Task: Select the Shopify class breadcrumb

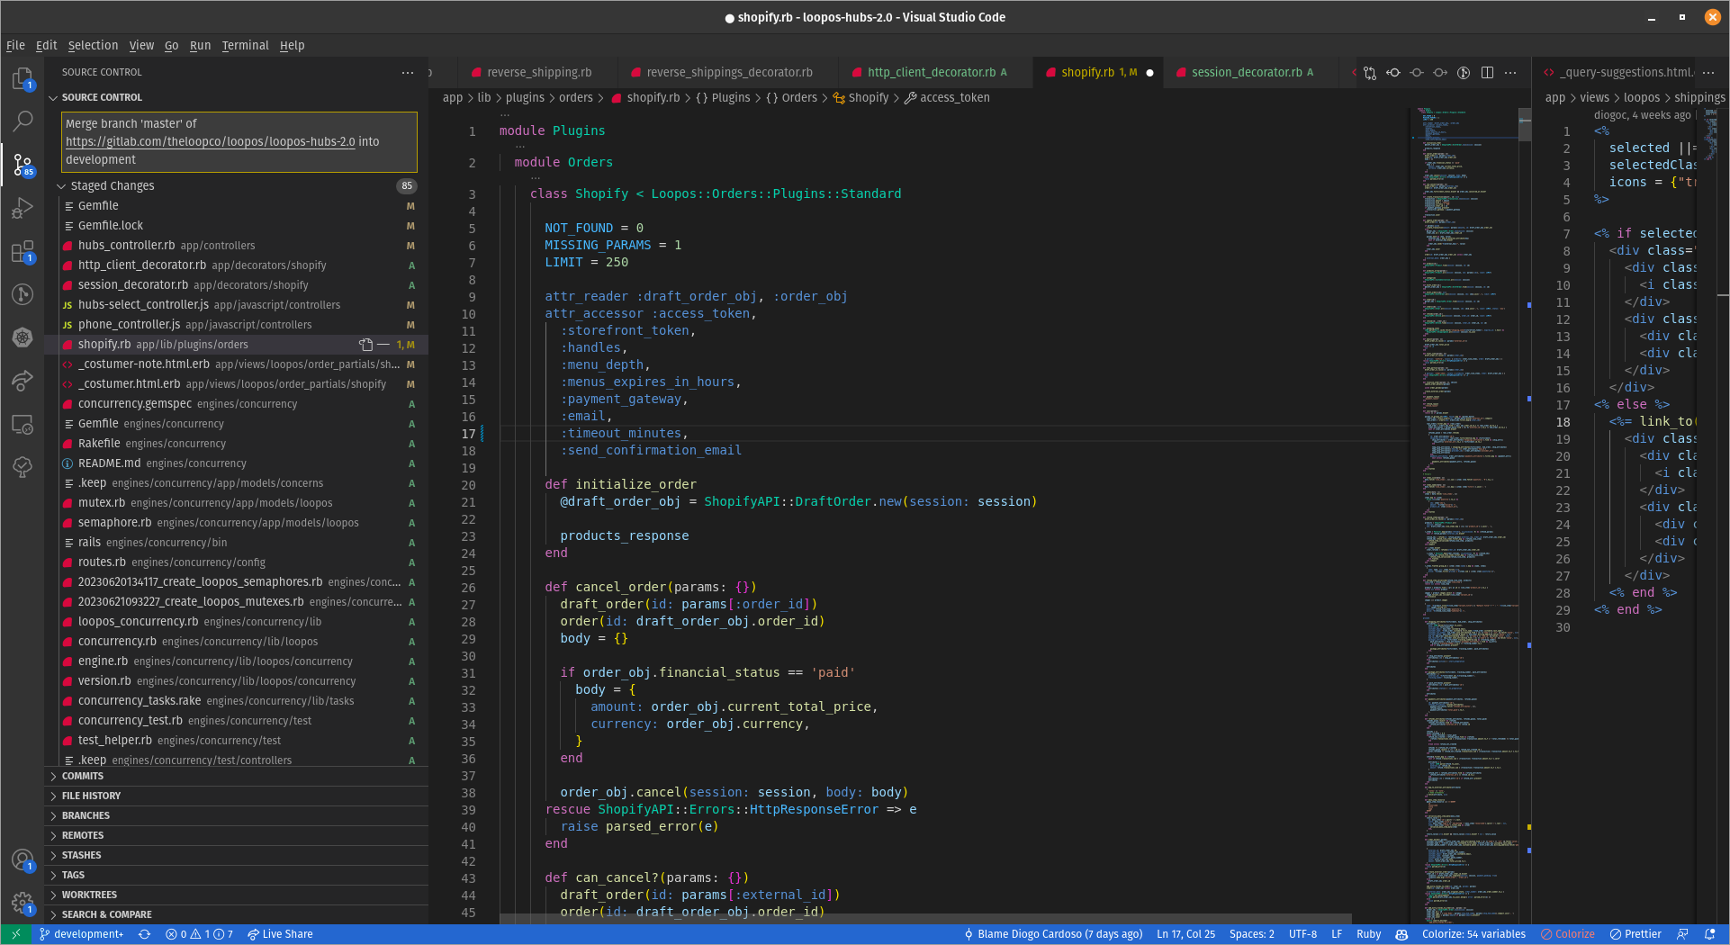Action: [861, 98]
